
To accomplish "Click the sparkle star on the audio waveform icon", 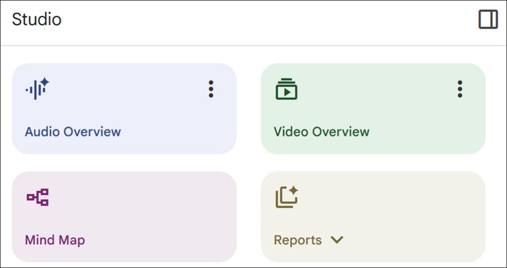I will [x=45, y=83].
